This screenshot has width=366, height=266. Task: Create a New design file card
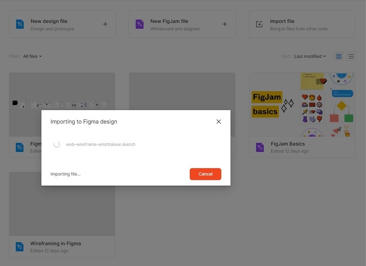pos(62,24)
